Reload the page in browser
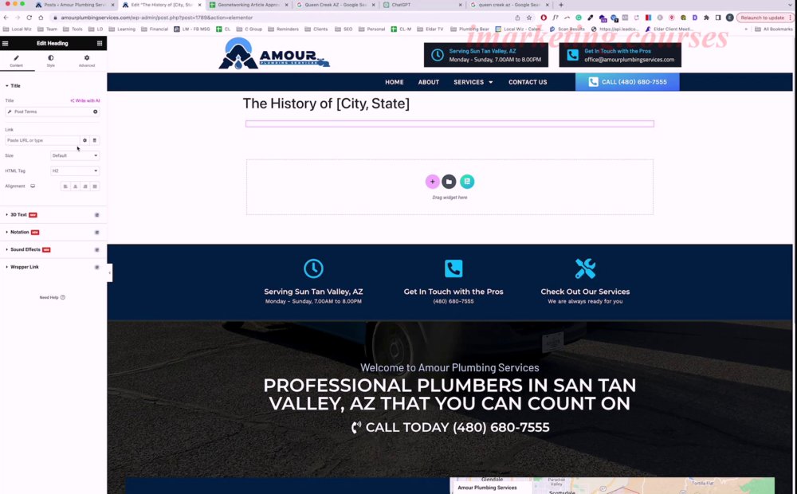The image size is (797, 494). (29, 18)
